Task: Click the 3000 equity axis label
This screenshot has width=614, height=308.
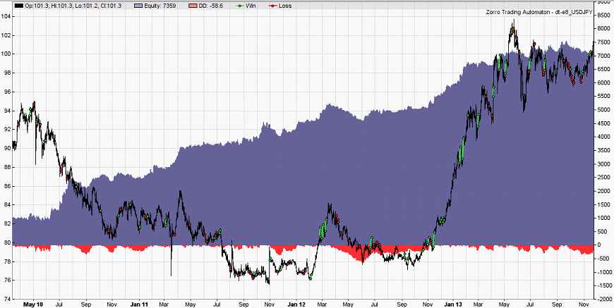Action: coord(603,164)
